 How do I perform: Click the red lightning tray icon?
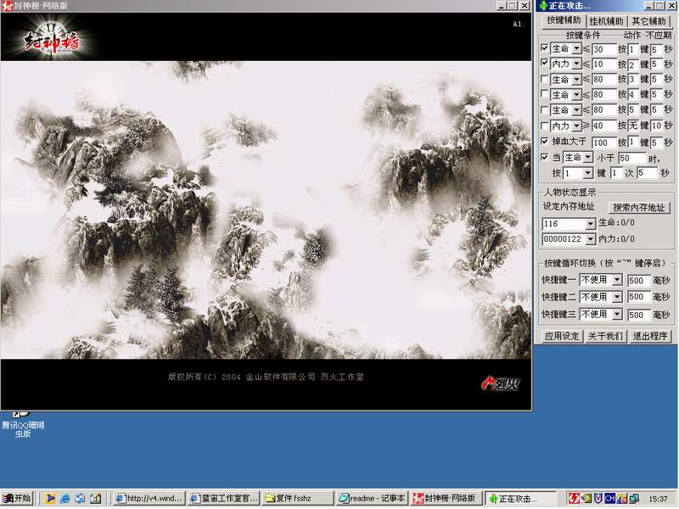[574, 499]
